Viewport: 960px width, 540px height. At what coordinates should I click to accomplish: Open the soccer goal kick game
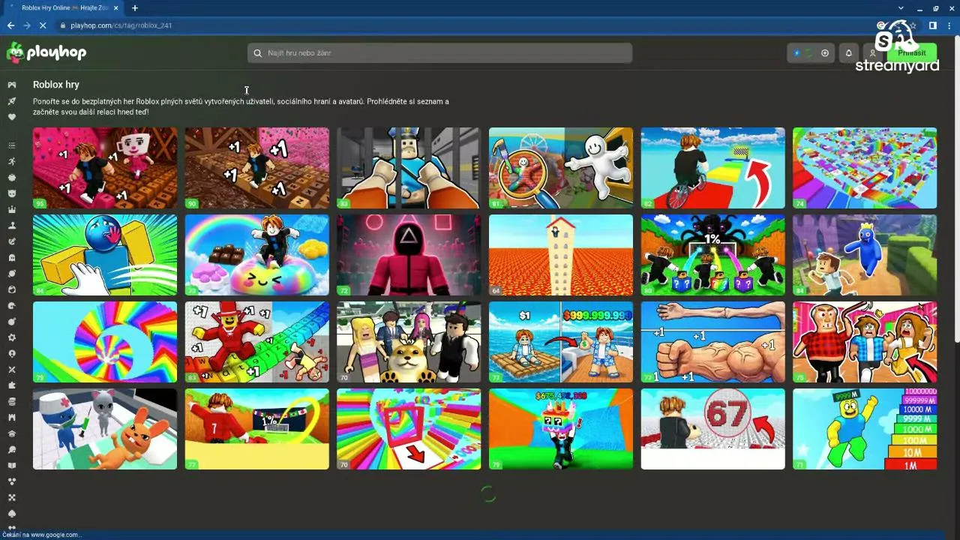(x=257, y=429)
